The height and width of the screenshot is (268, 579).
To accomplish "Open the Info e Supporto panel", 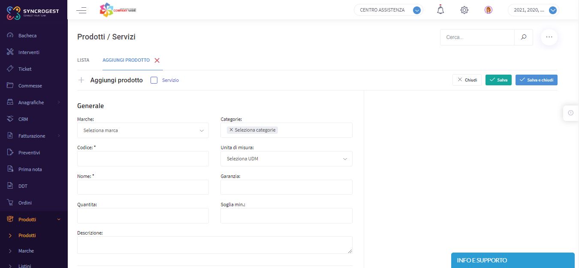I will (x=513, y=260).
